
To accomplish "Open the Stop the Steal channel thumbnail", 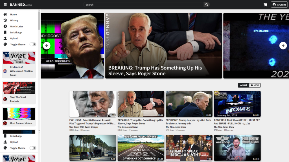I will 19,88.
